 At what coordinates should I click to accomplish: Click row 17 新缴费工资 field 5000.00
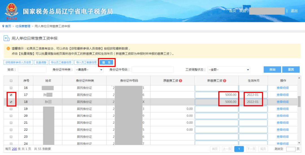point(217,95)
